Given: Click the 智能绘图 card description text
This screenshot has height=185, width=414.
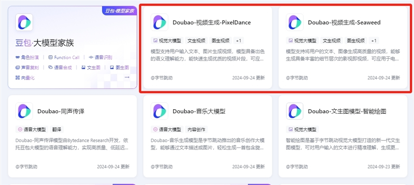Looking at the screenshot, I should (x=343, y=144).
